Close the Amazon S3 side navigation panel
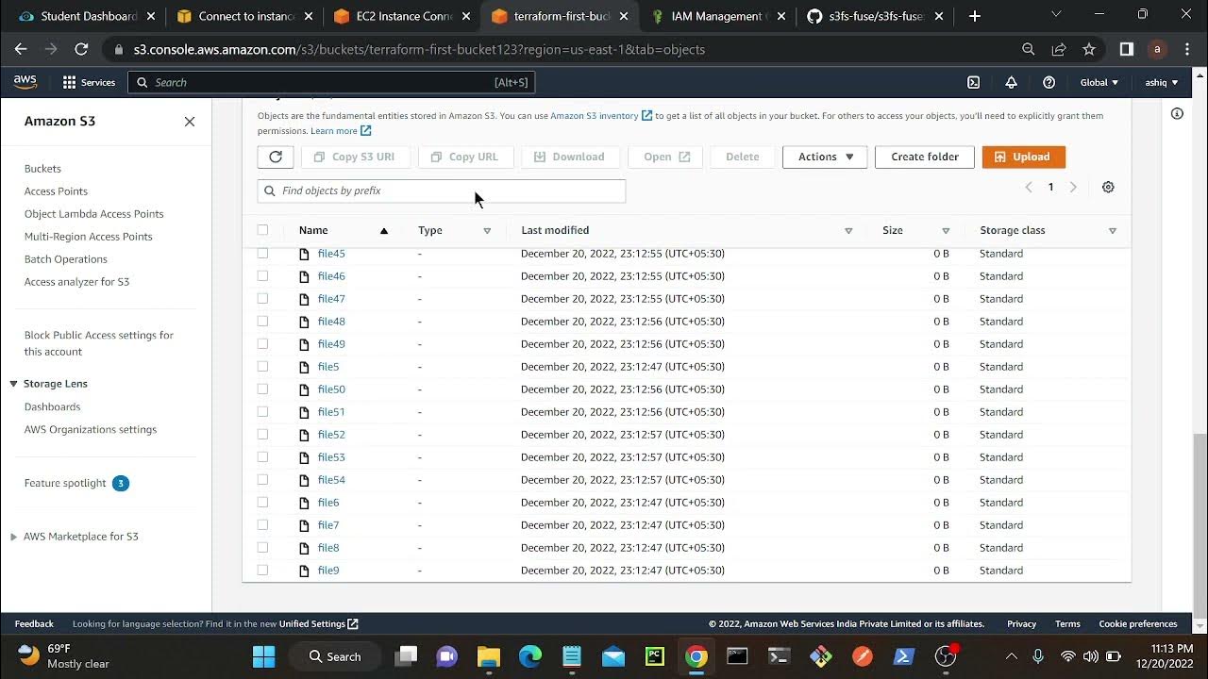This screenshot has width=1208, height=679. pyautogui.click(x=190, y=121)
